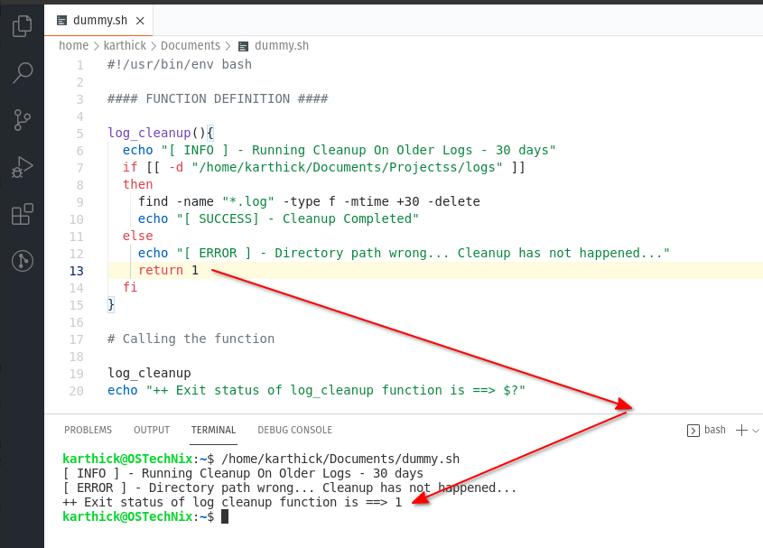Viewport: 763px width, 548px height.
Task: Click terminal output '++ Exit status of log_cleanup'
Action: (x=232, y=502)
